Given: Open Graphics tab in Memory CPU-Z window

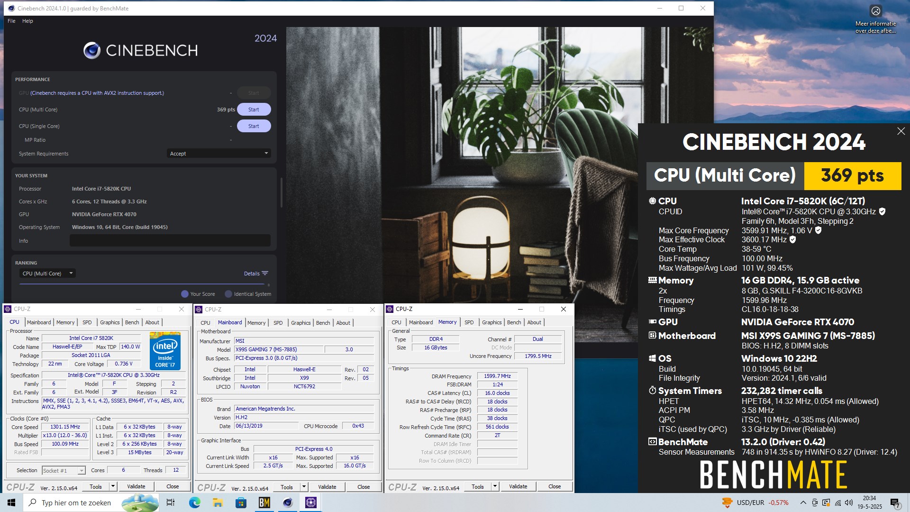Looking at the screenshot, I should tap(491, 322).
